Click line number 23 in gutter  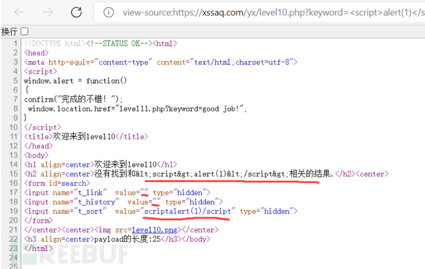[14, 247]
